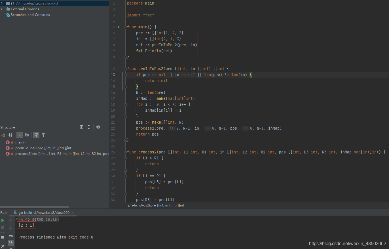This screenshot has width=389, height=249.
Task: Collapse the for loop fold at line 18
Action: click(125, 105)
